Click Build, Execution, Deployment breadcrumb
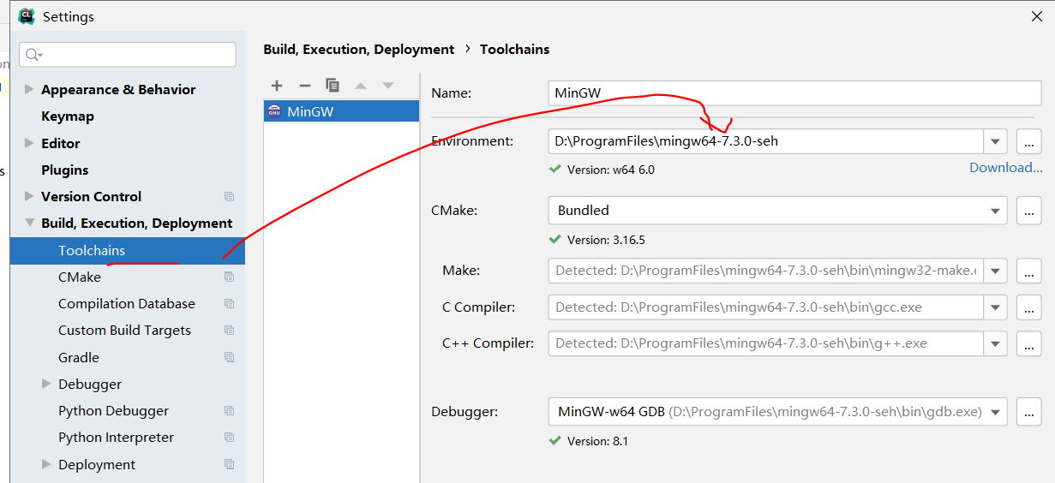Image resolution: width=1055 pixels, height=483 pixels. 359,50
